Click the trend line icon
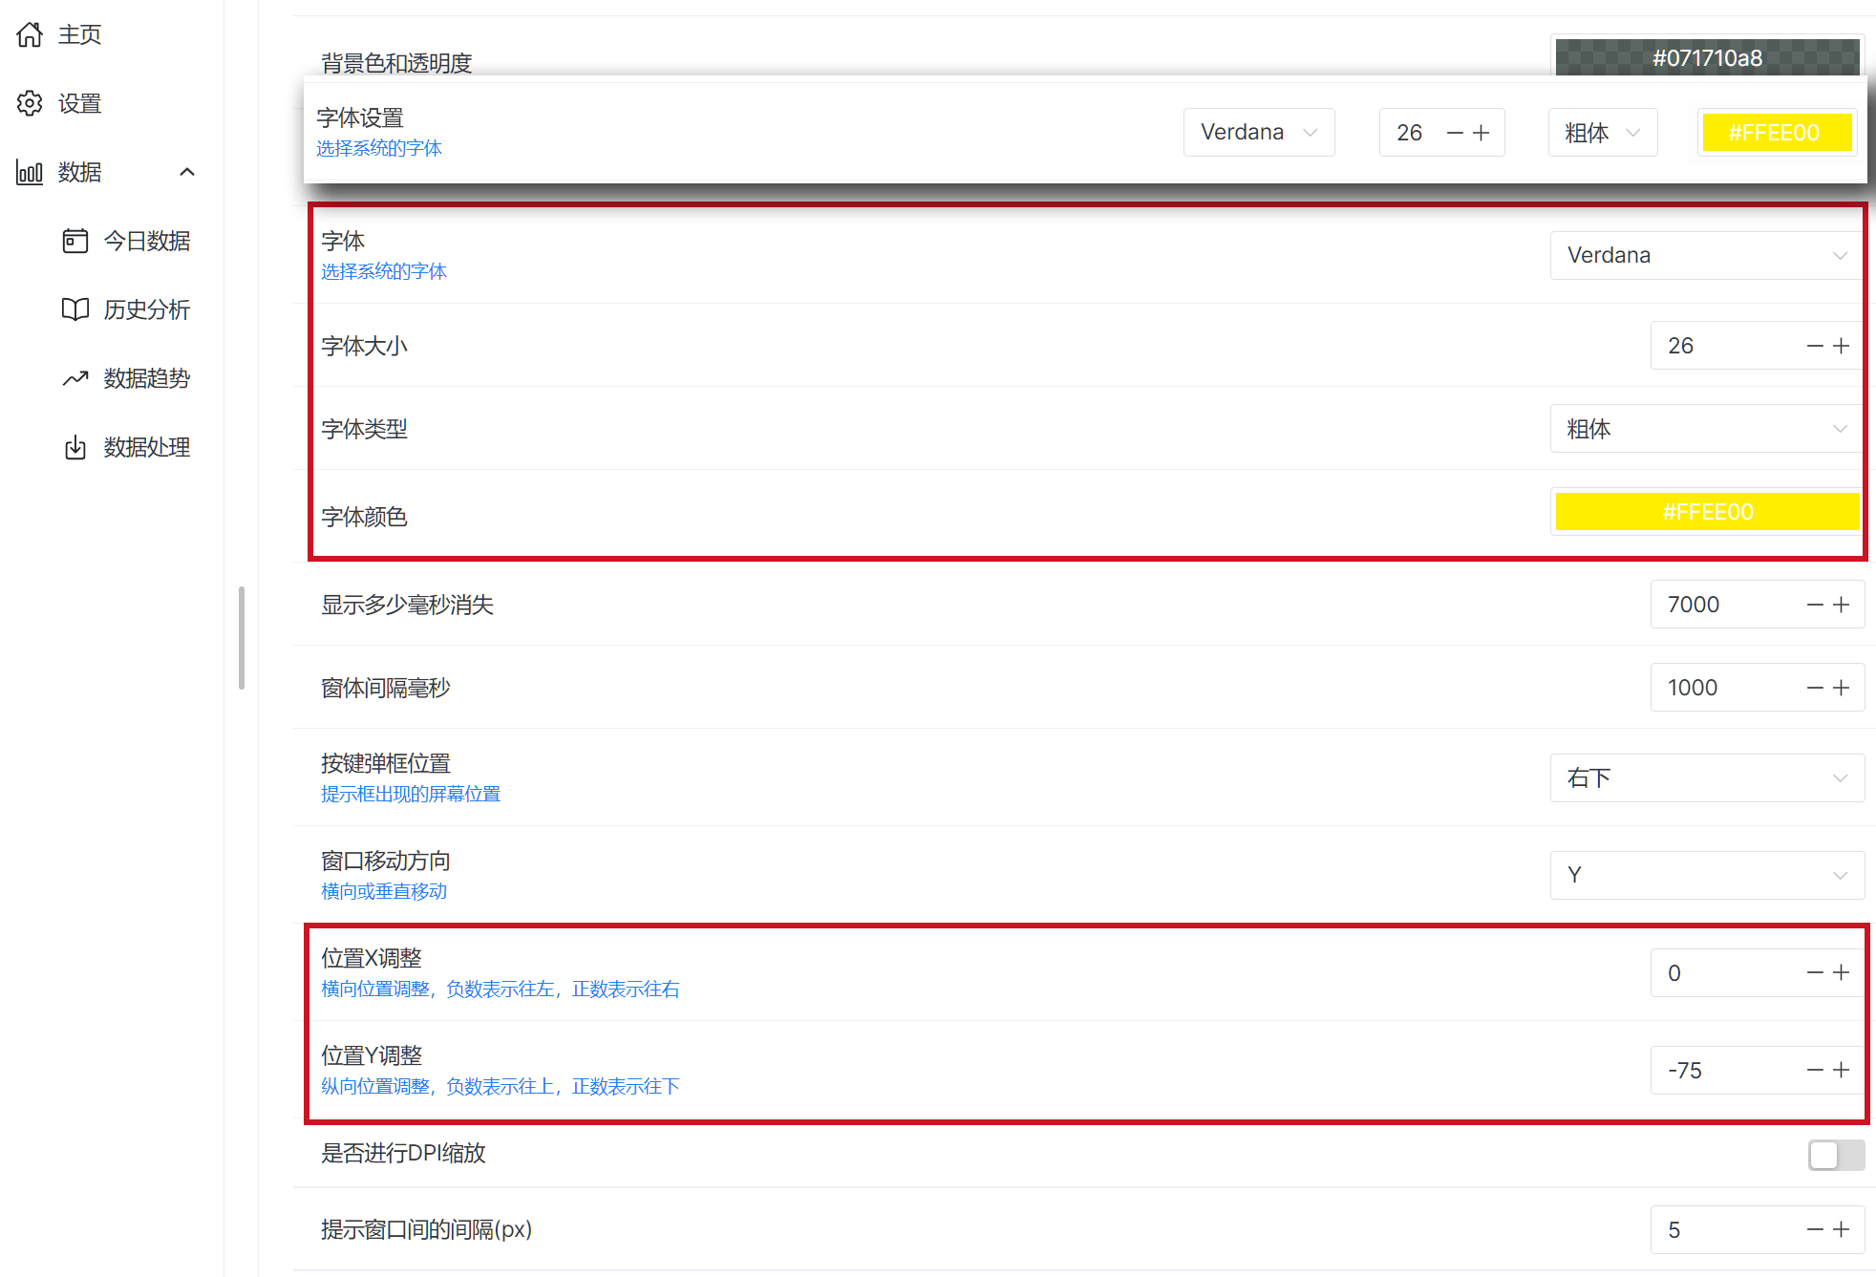The width and height of the screenshot is (1876, 1277). pos(75,378)
